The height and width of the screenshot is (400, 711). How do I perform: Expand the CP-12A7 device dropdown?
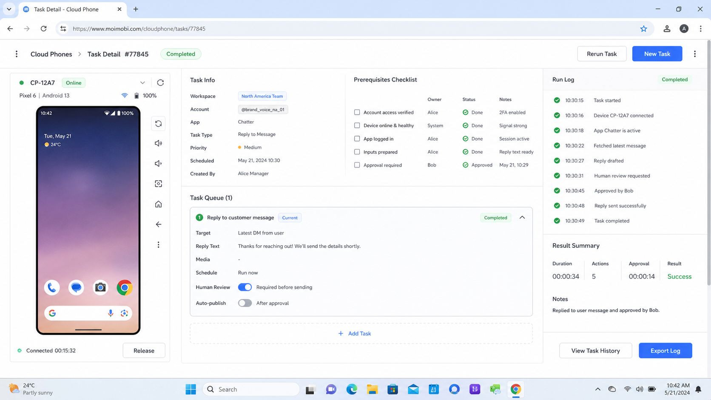pyautogui.click(x=142, y=83)
